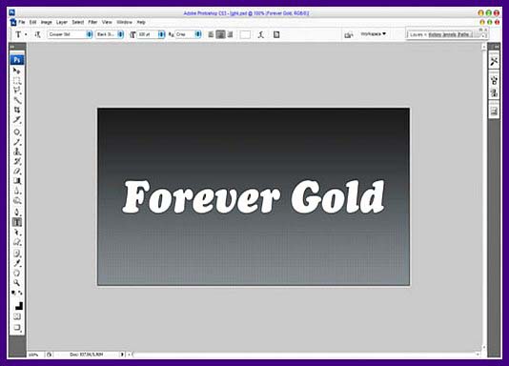
Task: Open the Tool Preset picker arrow
Action: point(26,34)
